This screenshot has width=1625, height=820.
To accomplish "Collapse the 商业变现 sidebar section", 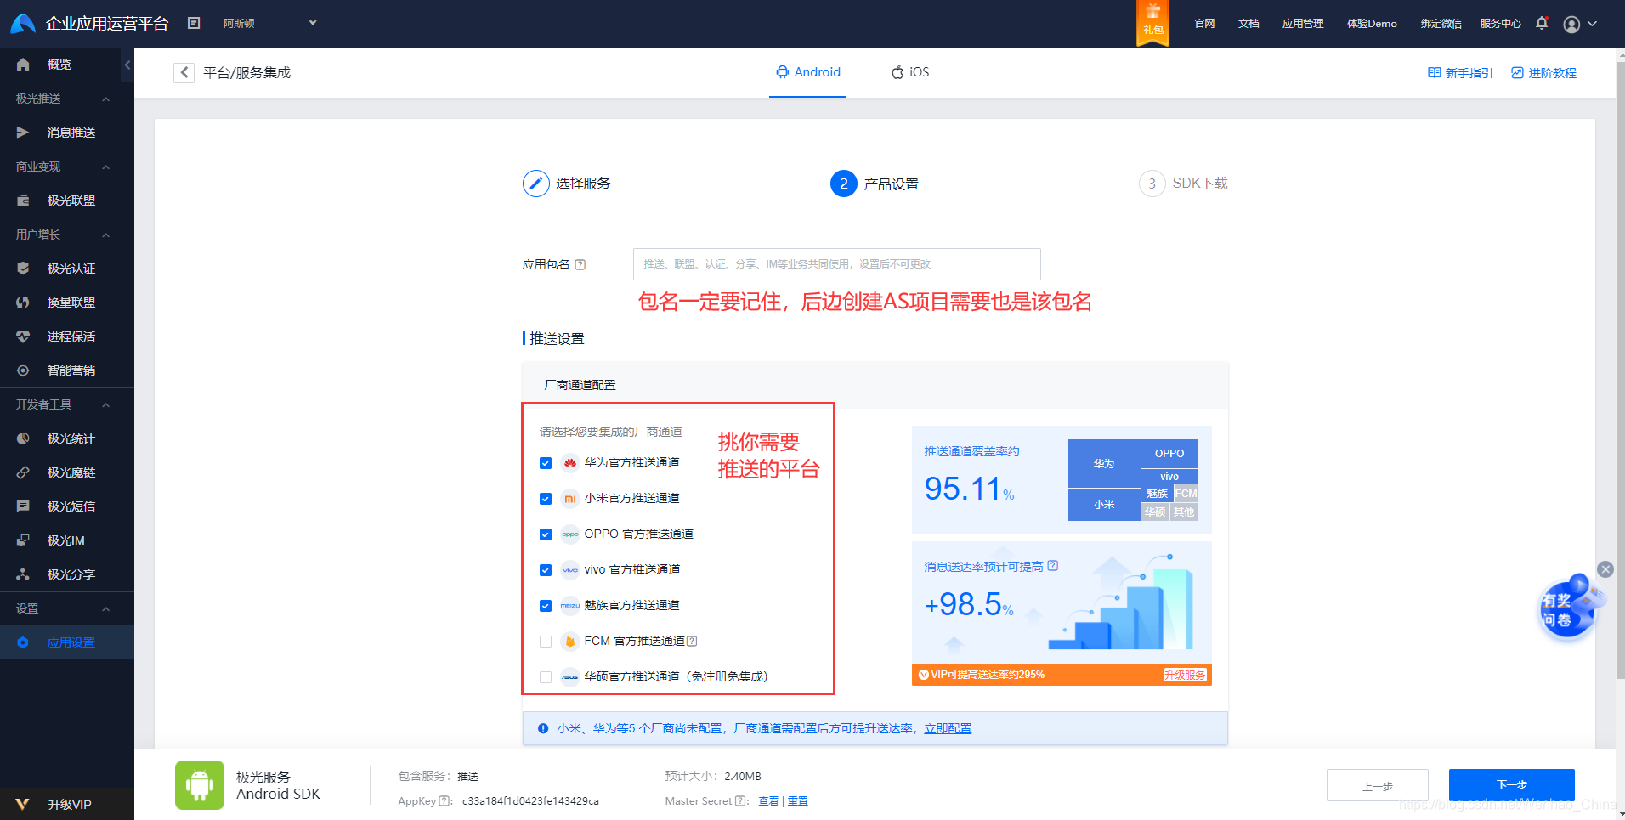I will point(106,167).
